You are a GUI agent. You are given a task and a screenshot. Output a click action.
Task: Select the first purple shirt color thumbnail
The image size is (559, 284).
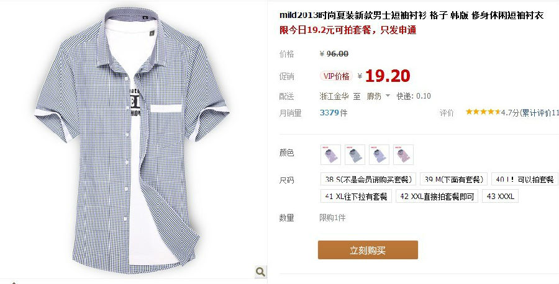(x=330, y=154)
